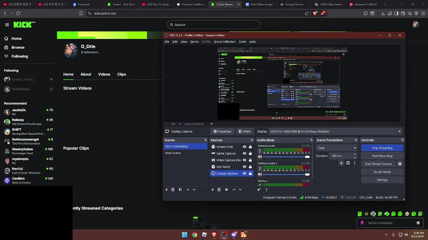Open source Properties button in toolbar
Screen dimensions: 428x240
point(222,131)
